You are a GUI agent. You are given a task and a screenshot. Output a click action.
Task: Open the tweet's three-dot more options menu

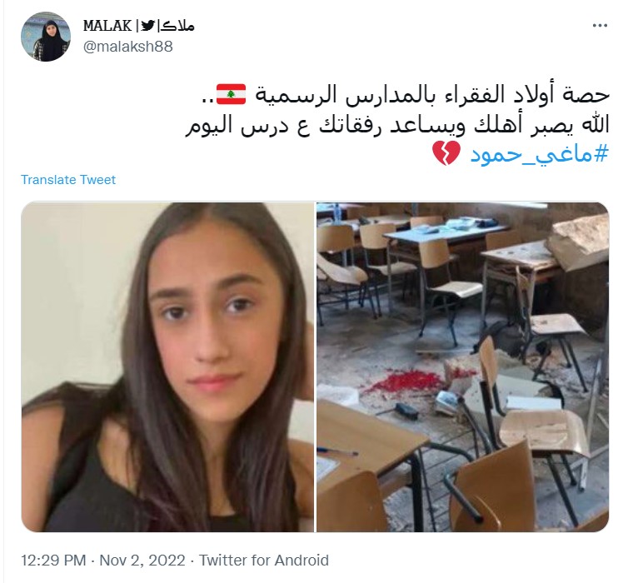(x=600, y=26)
